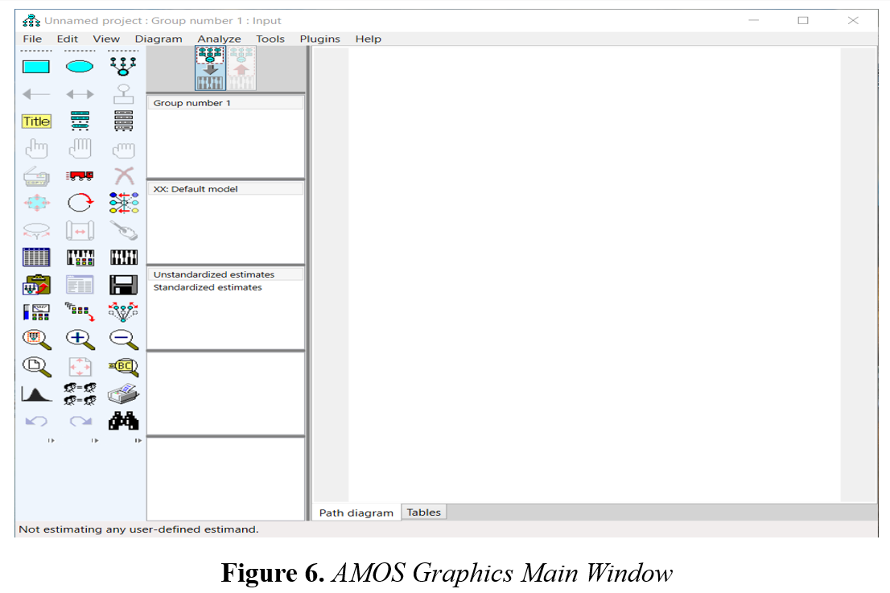Click the erase objects X icon
890x593 pixels.
[123, 176]
